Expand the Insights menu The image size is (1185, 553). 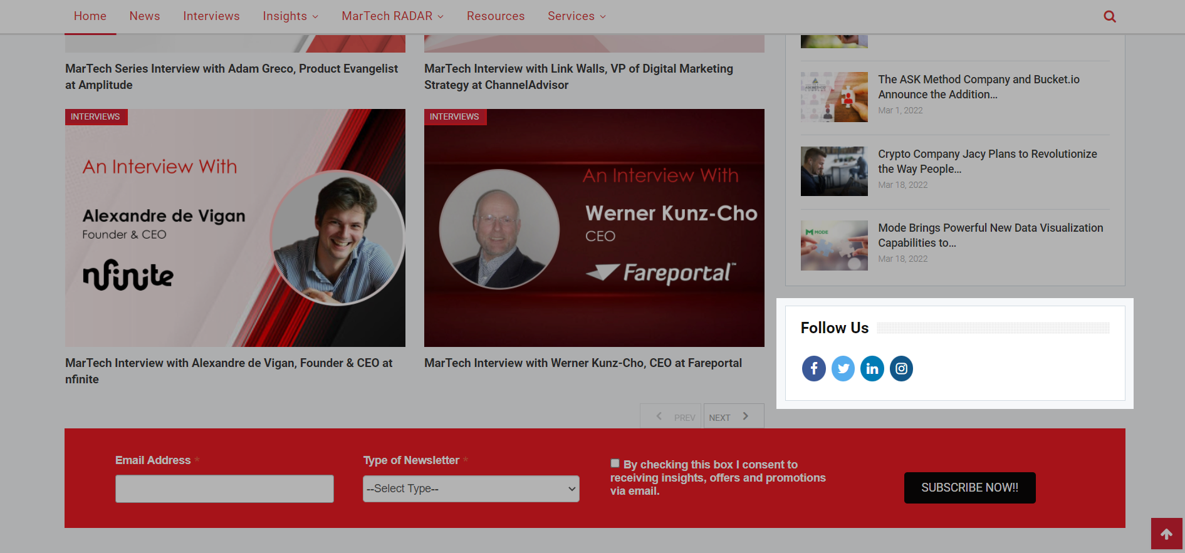290,16
